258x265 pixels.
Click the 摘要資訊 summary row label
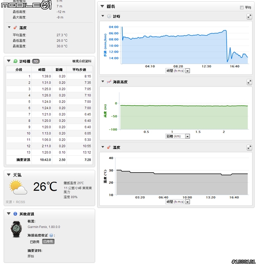23,160
